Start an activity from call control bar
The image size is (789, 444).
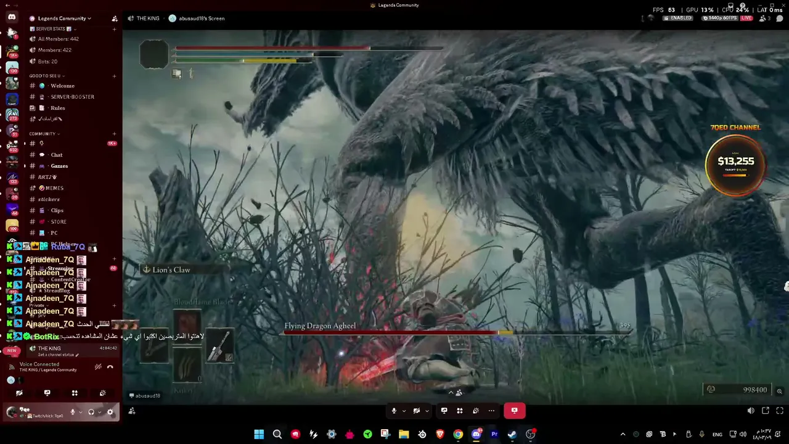460,411
